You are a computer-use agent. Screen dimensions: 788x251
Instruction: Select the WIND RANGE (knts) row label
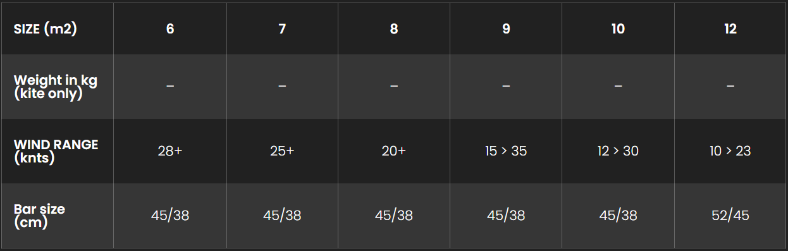tap(56, 151)
